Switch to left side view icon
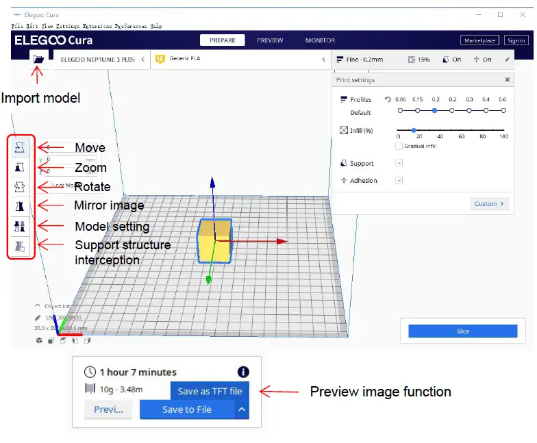The image size is (537, 443). click(x=75, y=340)
